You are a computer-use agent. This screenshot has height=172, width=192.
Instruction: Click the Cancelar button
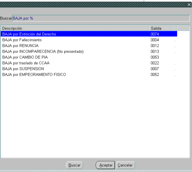(125, 165)
